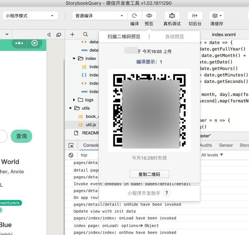This screenshot has height=235, width=249.
Task: Open the Audits tab
Action: (206, 145)
